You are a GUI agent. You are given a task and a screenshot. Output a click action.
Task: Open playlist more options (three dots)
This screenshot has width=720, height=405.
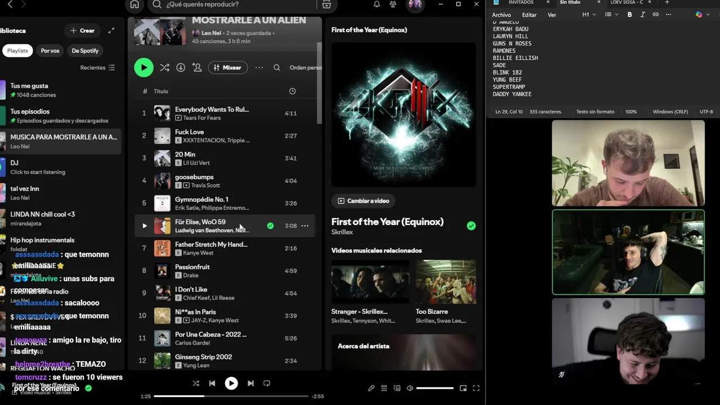[259, 67]
